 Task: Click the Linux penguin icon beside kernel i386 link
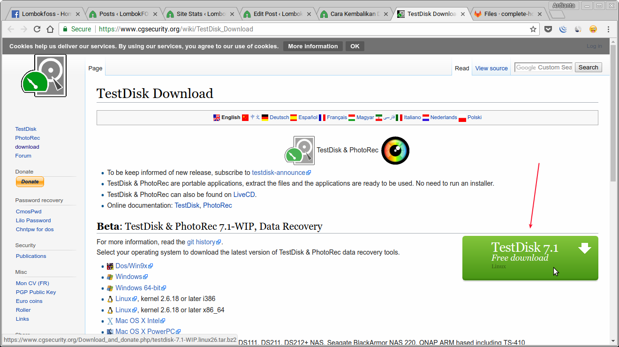point(109,299)
